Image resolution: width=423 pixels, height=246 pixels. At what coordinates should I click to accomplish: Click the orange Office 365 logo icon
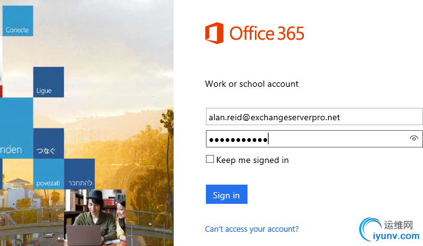point(214,33)
